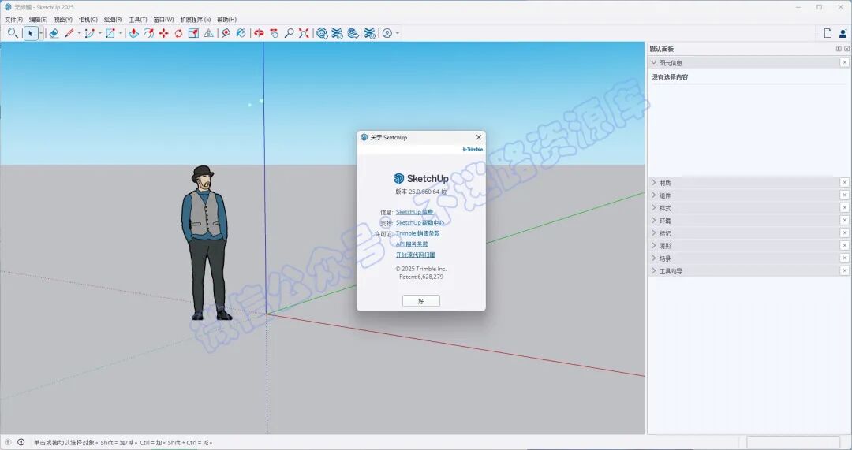Screen dimensions: 852x450
Task: Select the Zoom magnifier tool
Action: pos(289,33)
